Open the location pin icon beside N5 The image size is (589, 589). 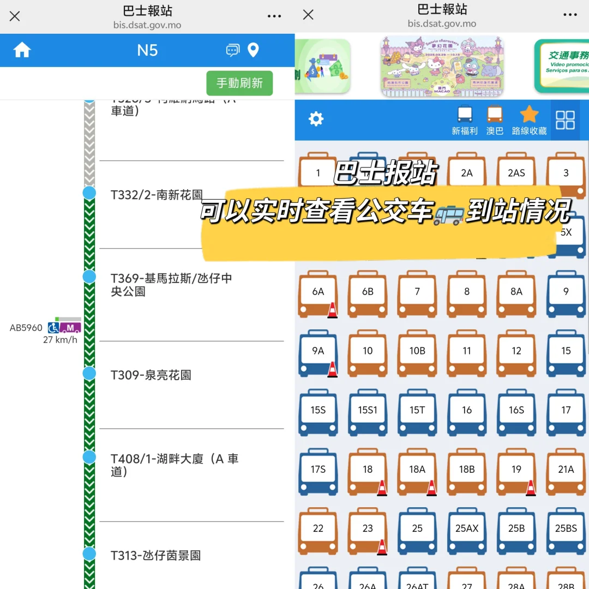[253, 50]
